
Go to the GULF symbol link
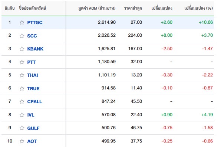33,128
